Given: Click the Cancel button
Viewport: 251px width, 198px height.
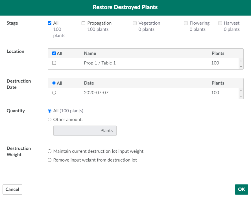Looking at the screenshot, I should pyautogui.click(x=12, y=190).
